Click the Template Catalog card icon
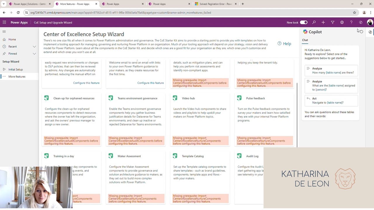The height and width of the screenshot is (210, 374). click(175, 156)
